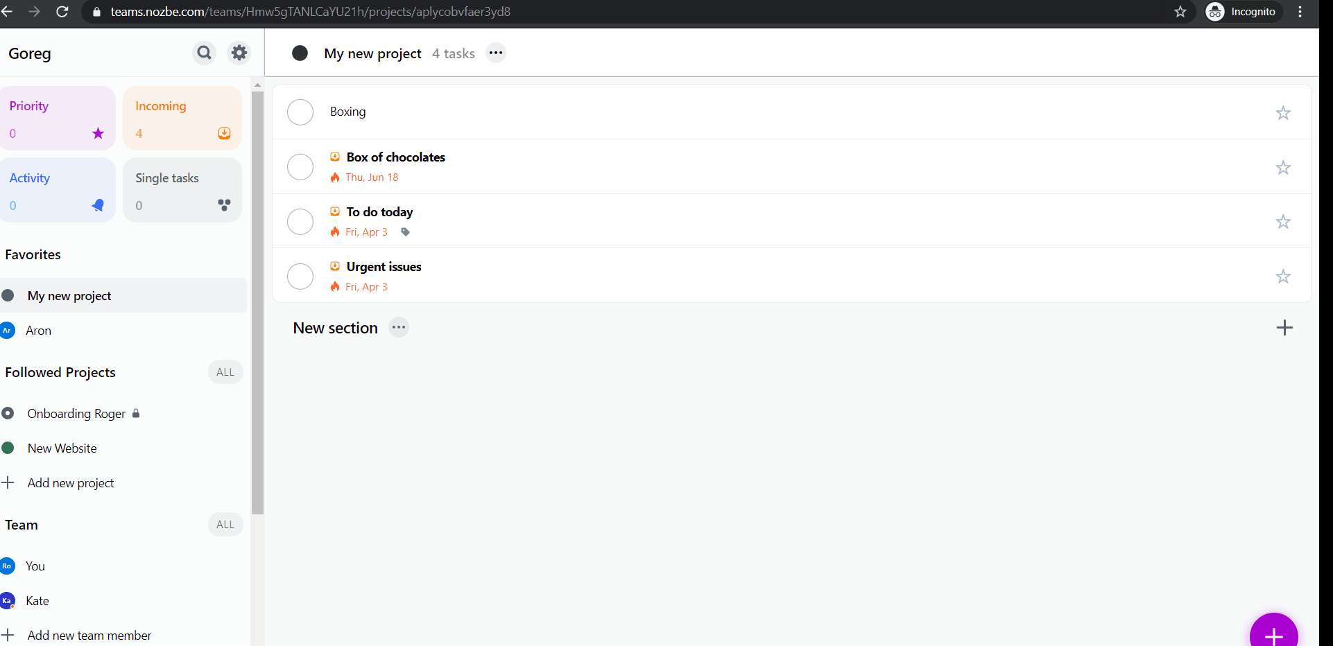
Task: Complete the Urgent issues checkbox
Action: tap(300, 277)
